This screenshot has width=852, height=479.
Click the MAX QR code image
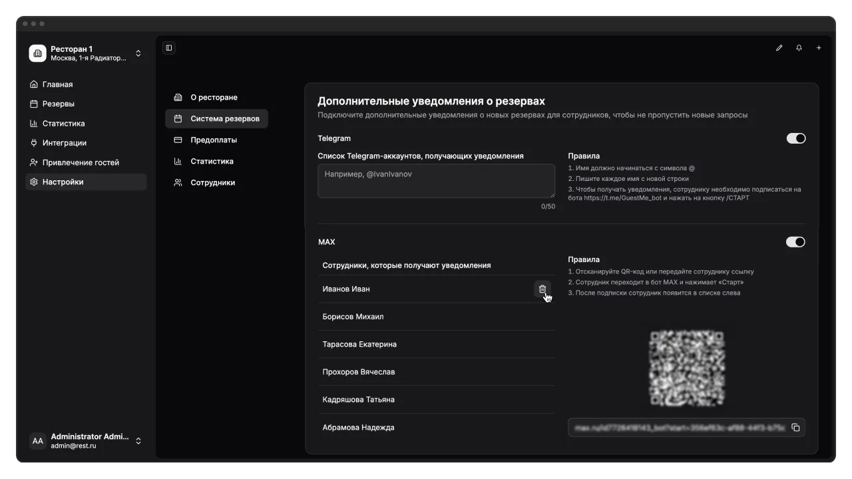(x=687, y=368)
